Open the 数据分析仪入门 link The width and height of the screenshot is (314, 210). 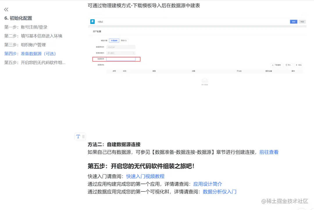click(220, 192)
